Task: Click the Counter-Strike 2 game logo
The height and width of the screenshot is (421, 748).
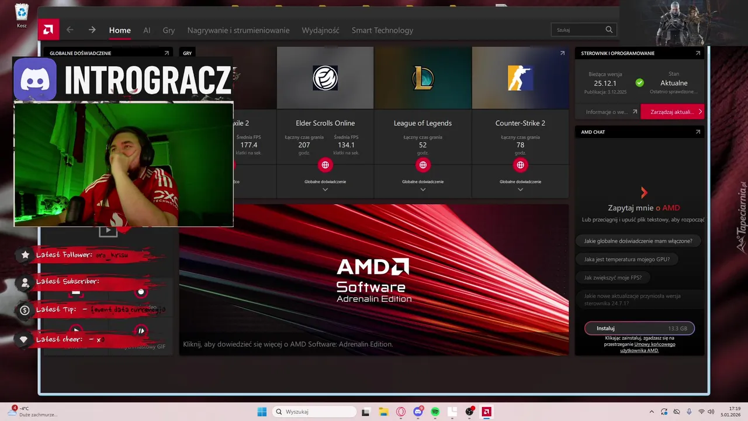Action: click(x=520, y=78)
